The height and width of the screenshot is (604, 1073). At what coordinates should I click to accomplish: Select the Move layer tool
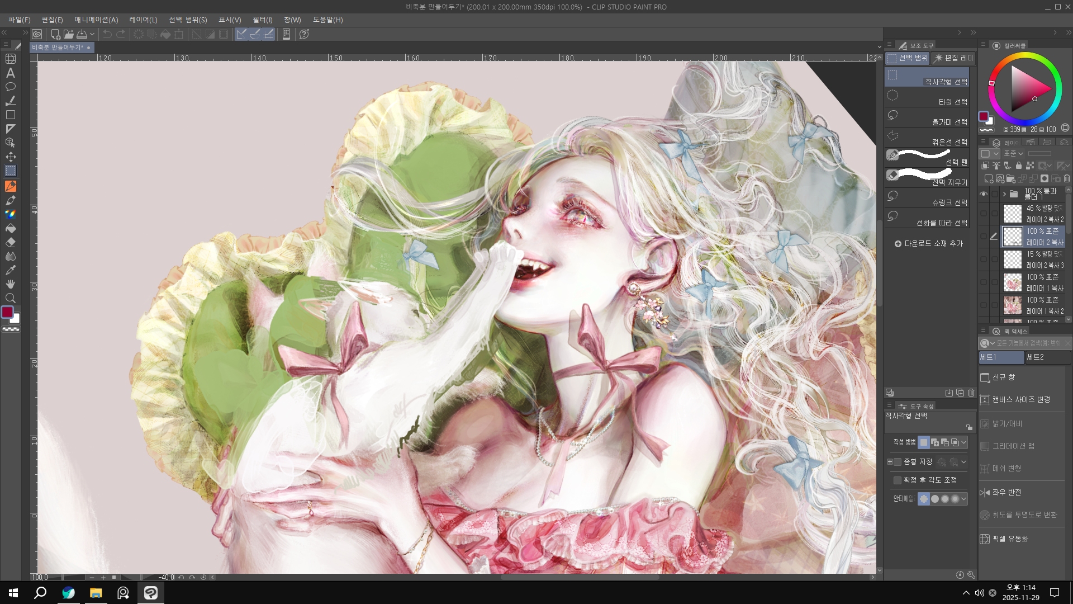tap(11, 157)
